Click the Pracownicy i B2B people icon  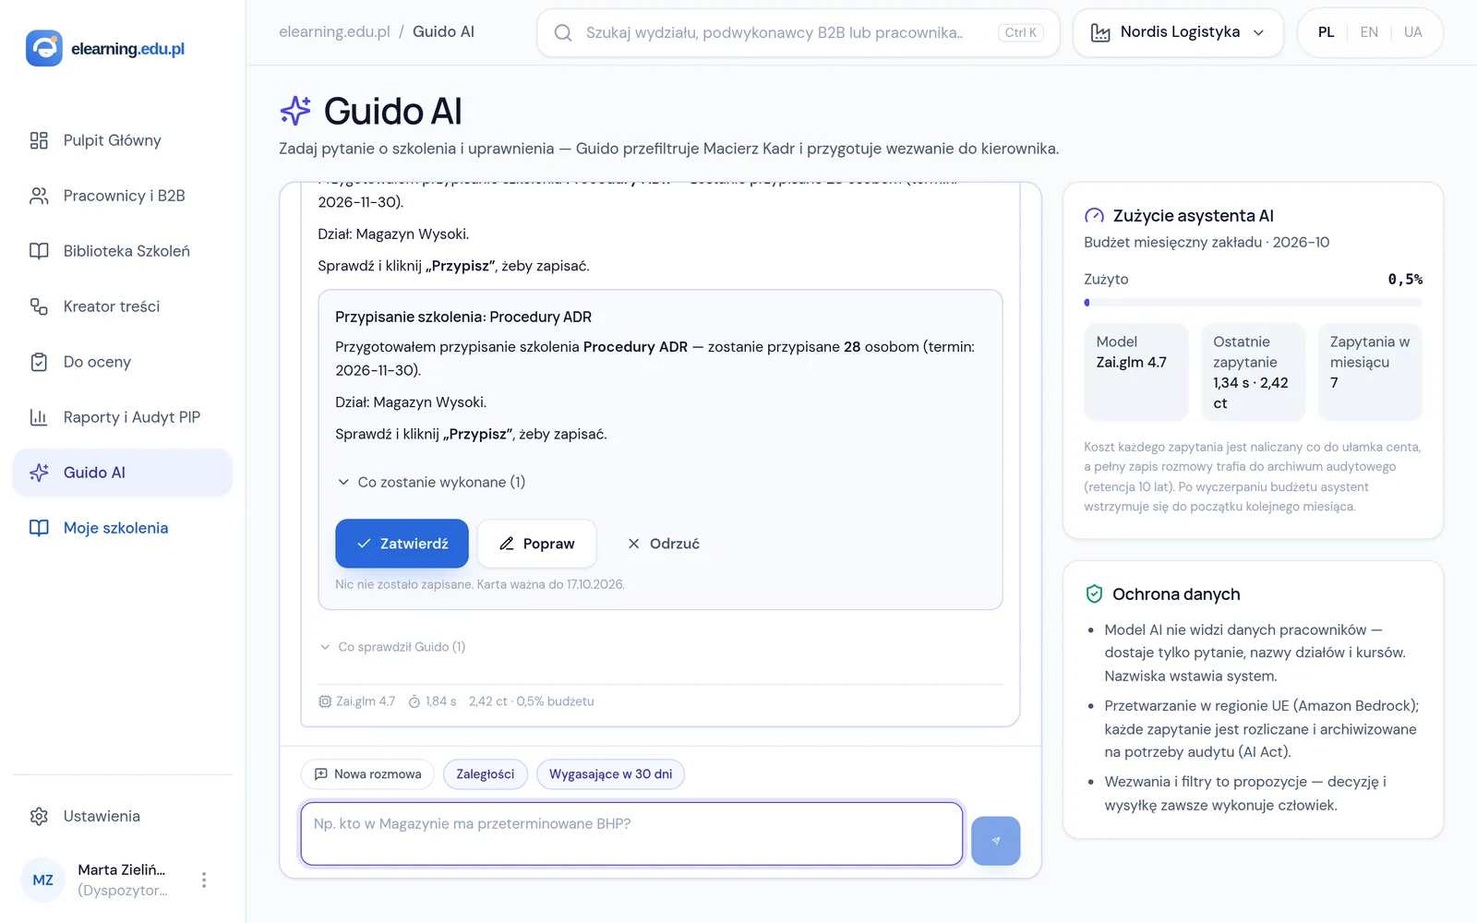pos(39,196)
